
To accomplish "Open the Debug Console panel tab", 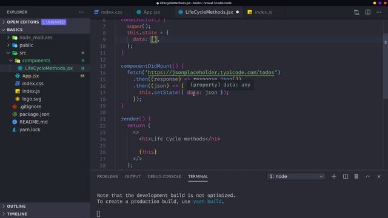I will pyautogui.click(x=164, y=176).
